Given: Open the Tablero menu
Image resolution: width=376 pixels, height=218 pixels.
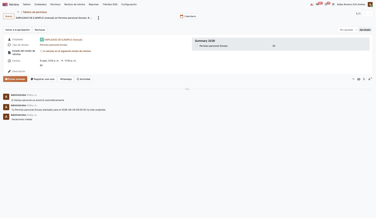Looking at the screenshot, I should 27,4.
